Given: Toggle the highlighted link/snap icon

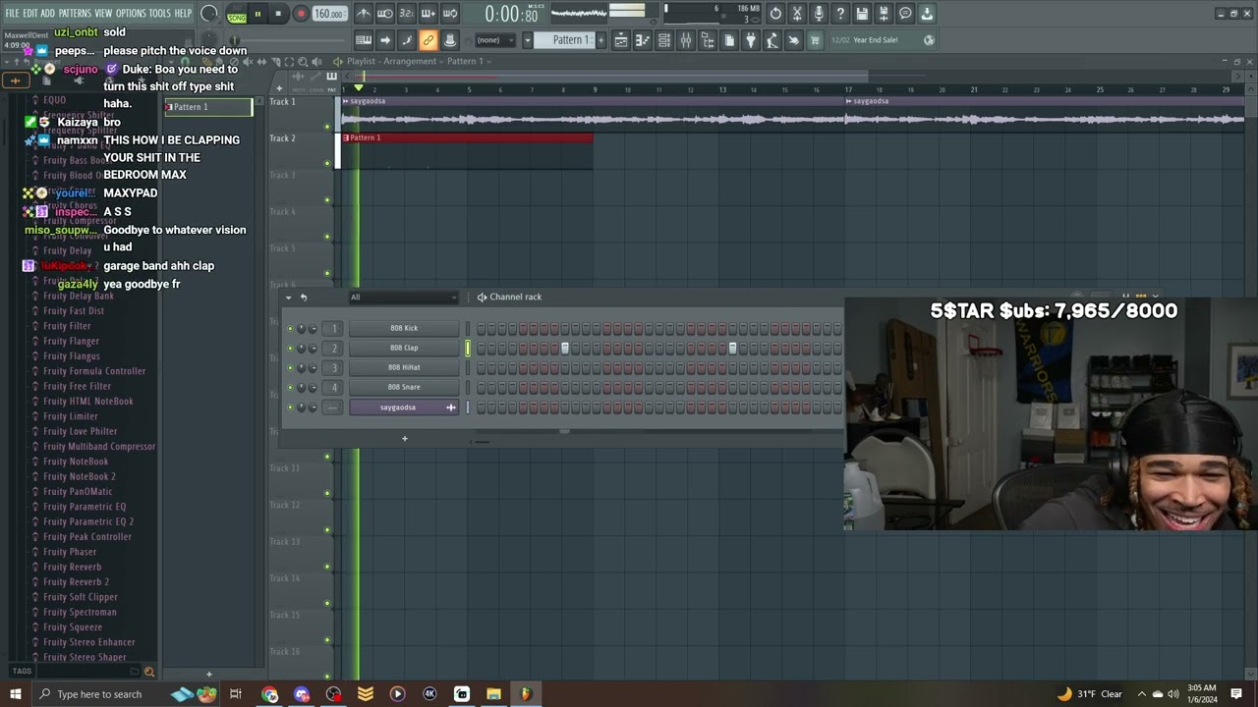Looking at the screenshot, I should coord(429,40).
